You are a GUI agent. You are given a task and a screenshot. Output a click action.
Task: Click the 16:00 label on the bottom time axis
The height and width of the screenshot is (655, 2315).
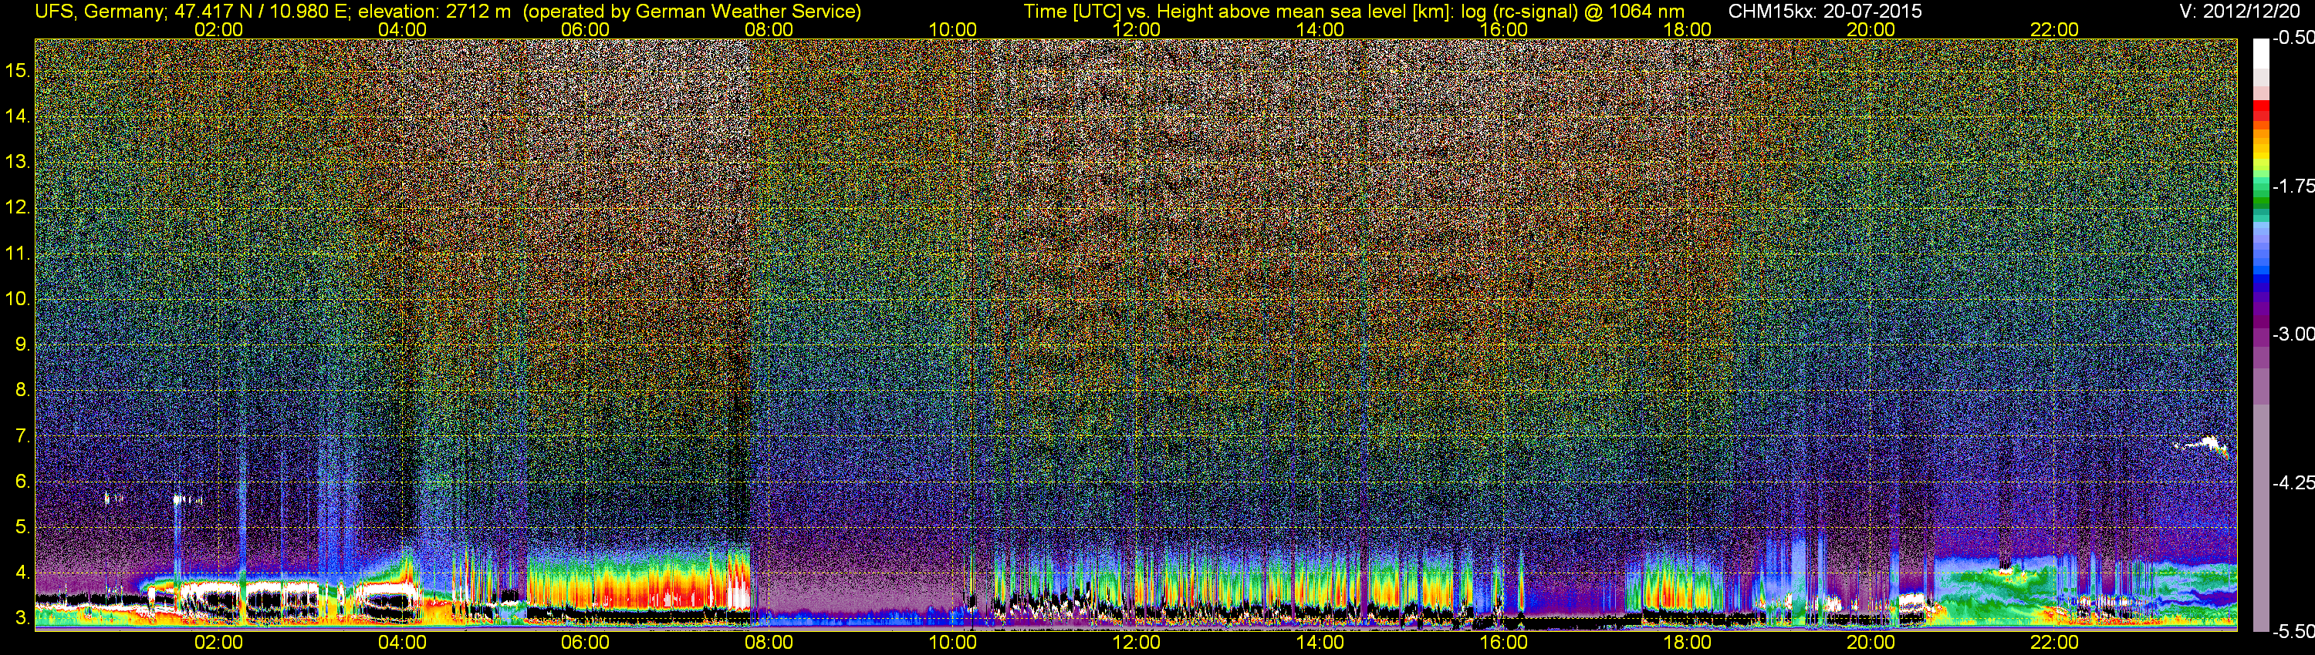coord(1503,643)
